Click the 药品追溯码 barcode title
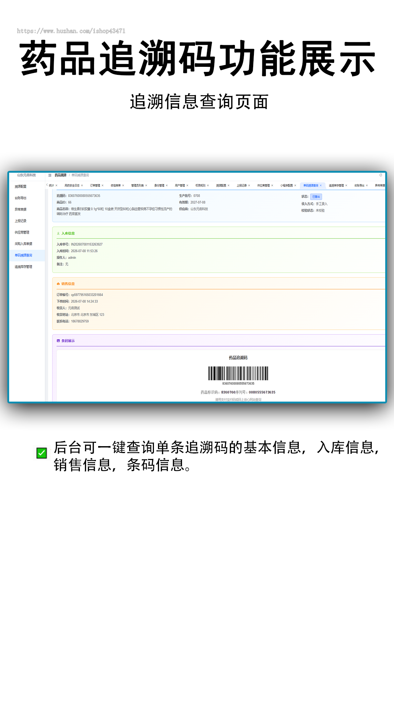The image size is (394, 701). 238,358
